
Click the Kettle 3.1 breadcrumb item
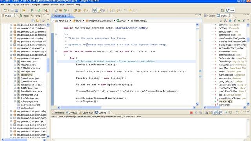[x=62, y=21]
